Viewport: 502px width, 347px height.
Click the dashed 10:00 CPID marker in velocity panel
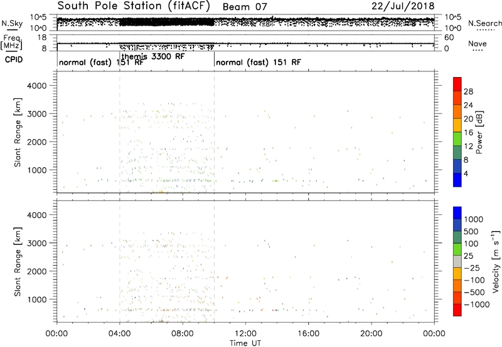click(x=214, y=261)
